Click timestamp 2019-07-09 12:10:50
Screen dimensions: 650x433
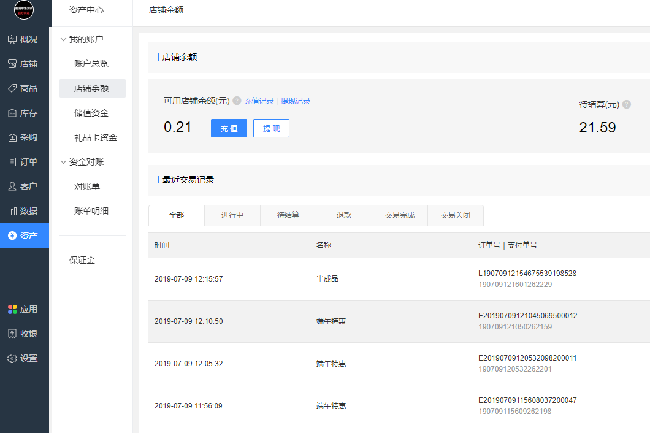click(189, 321)
